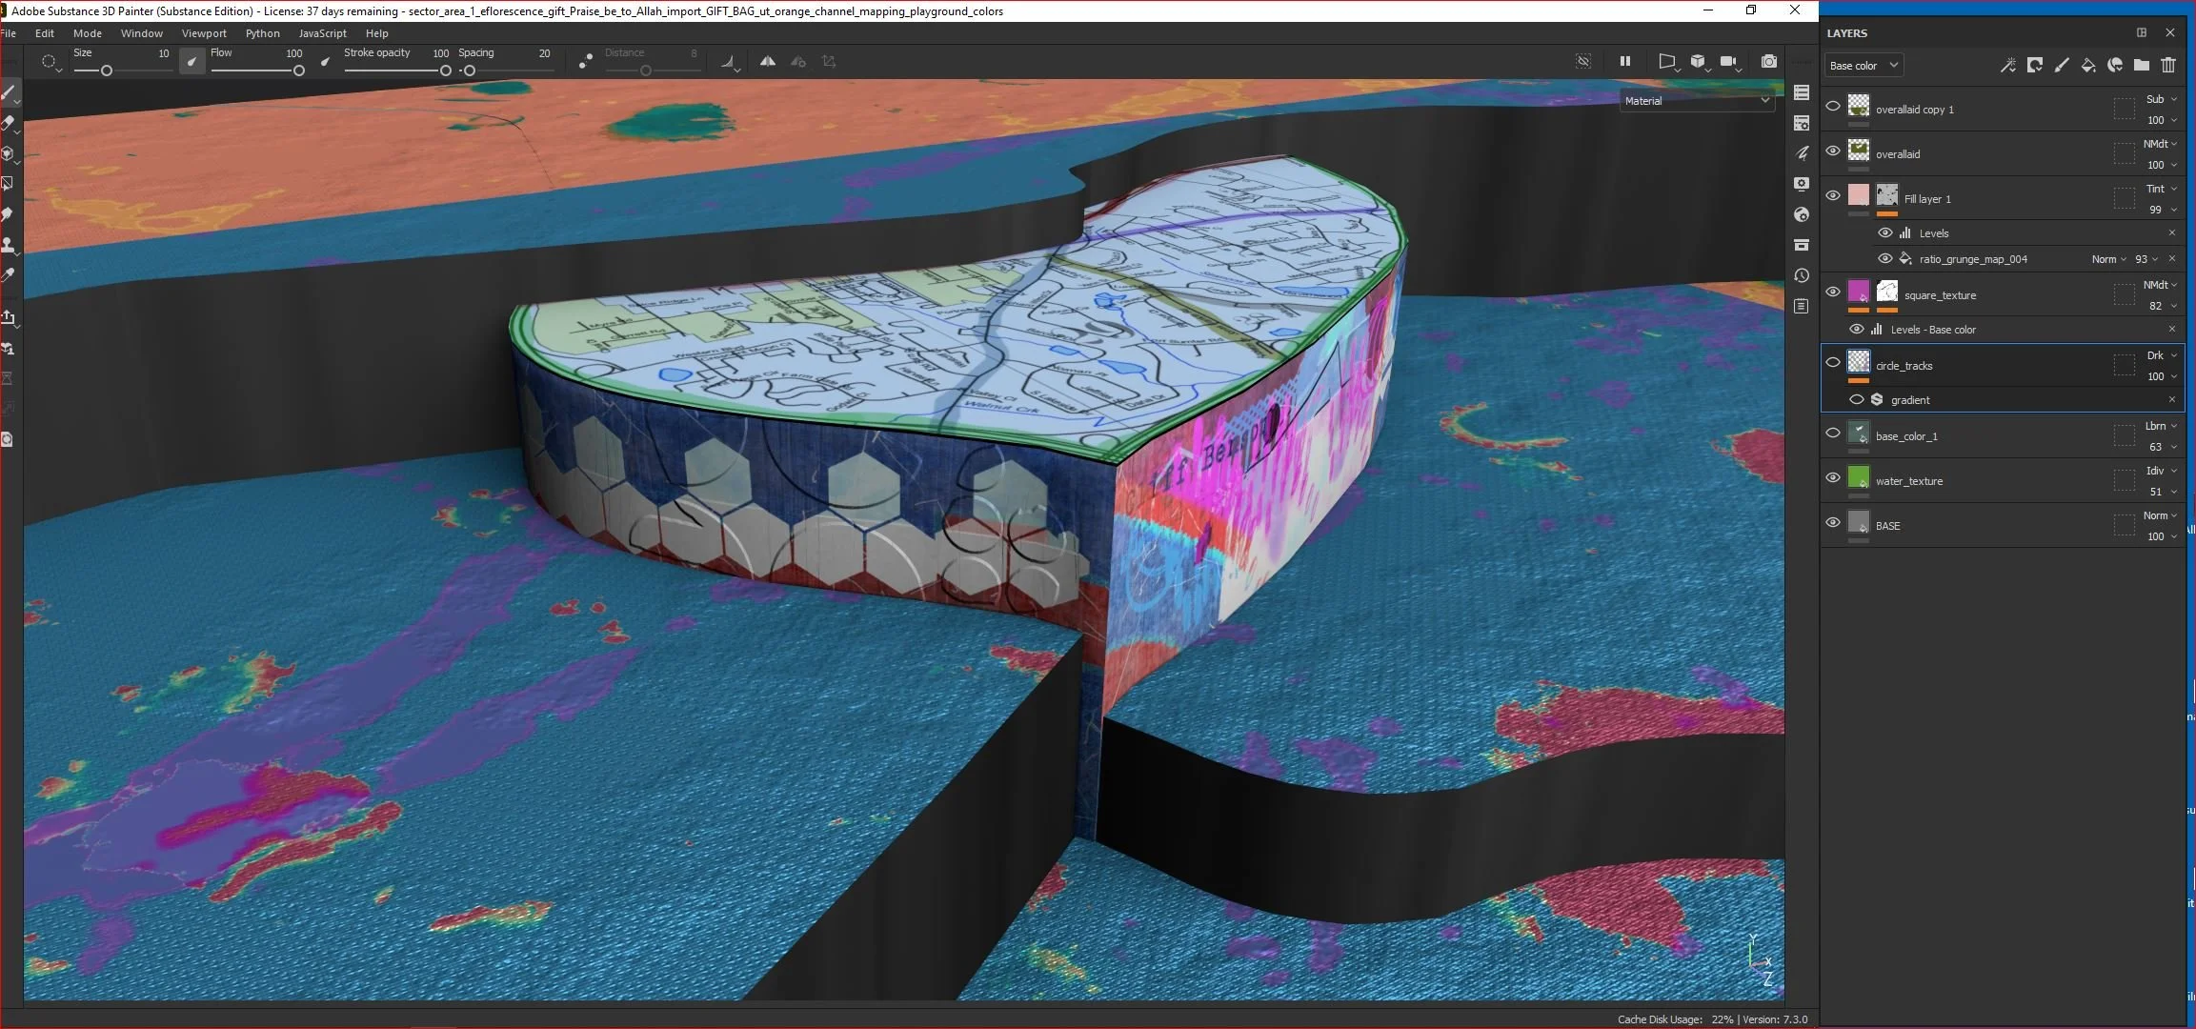2196x1029 pixels.
Task: Hide the water_texture layer
Action: [1833, 478]
